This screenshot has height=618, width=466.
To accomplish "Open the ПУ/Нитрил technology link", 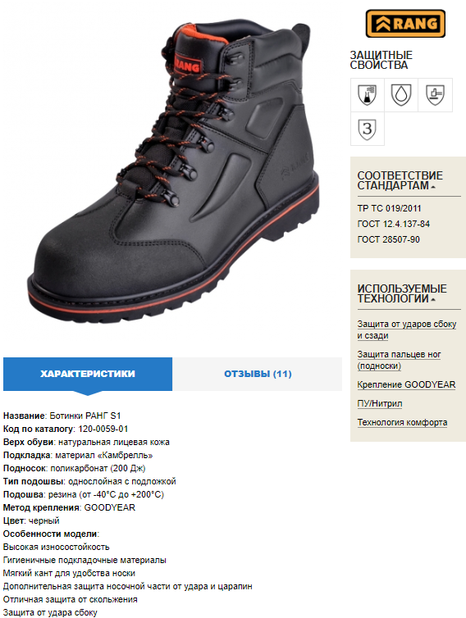I will [380, 403].
